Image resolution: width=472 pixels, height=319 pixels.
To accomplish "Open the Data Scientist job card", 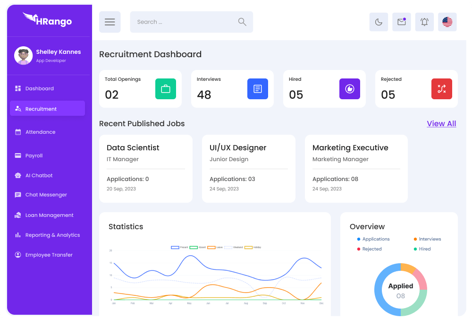I will pyautogui.click(x=146, y=169).
